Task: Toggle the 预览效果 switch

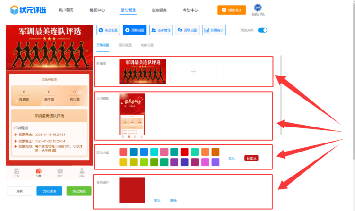Action: [263, 30]
